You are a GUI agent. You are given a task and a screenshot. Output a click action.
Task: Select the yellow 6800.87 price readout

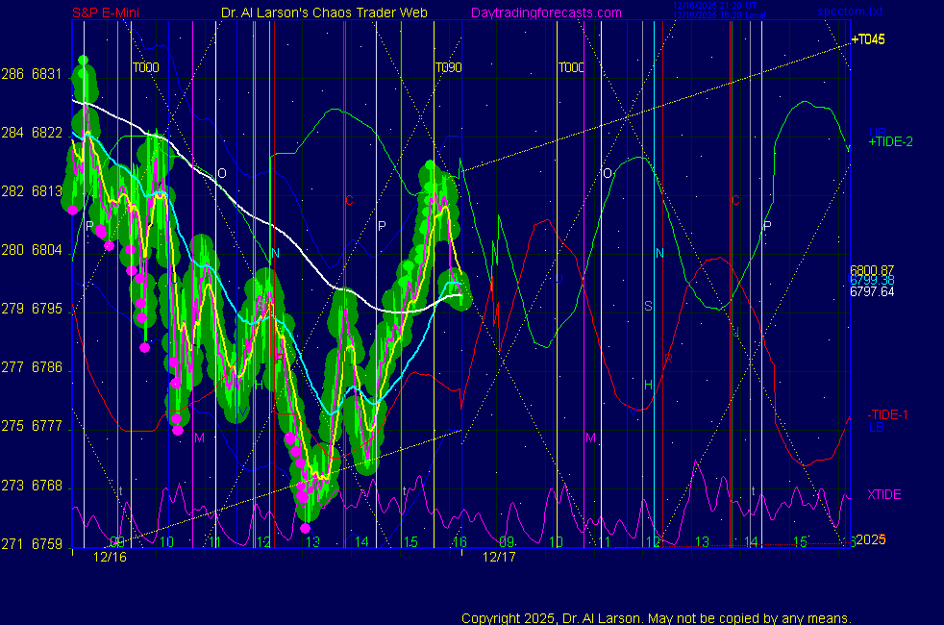[x=872, y=270]
